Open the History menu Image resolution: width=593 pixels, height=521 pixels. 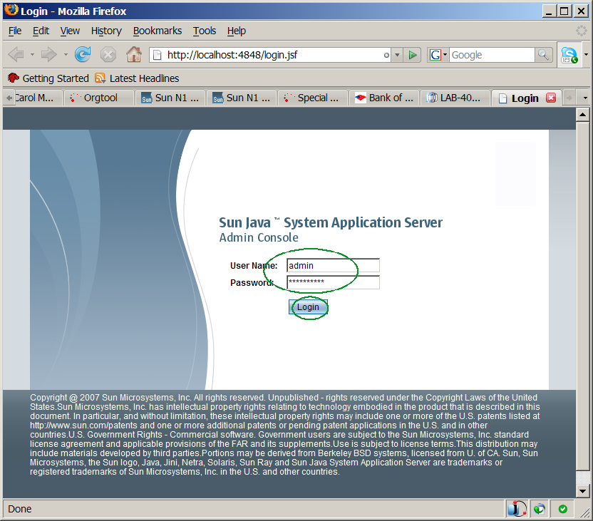tap(106, 31)
